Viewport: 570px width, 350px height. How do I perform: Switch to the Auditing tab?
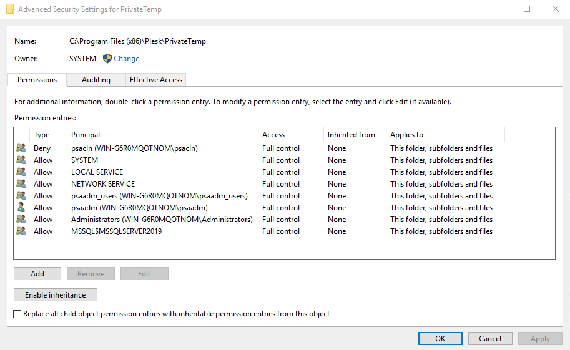pyautogui.click(x=96, y=80)
